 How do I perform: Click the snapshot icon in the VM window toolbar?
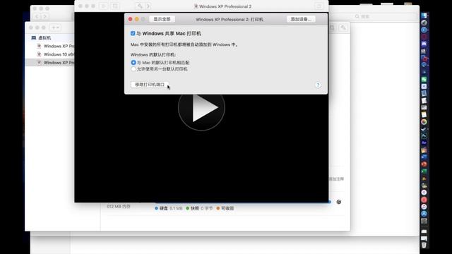pos(115,6)
